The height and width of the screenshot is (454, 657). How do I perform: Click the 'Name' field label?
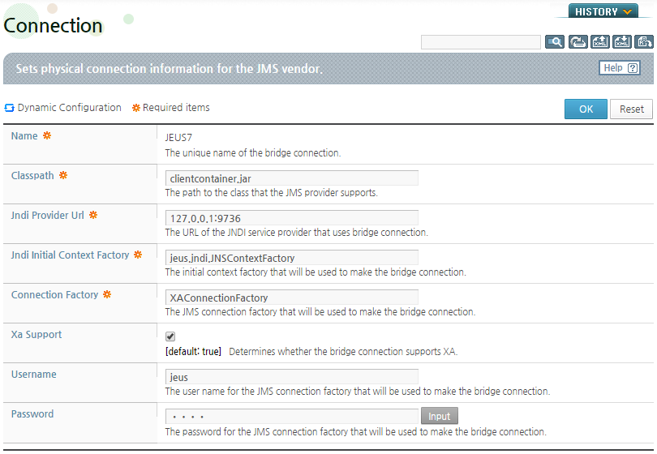coord(24,136)
